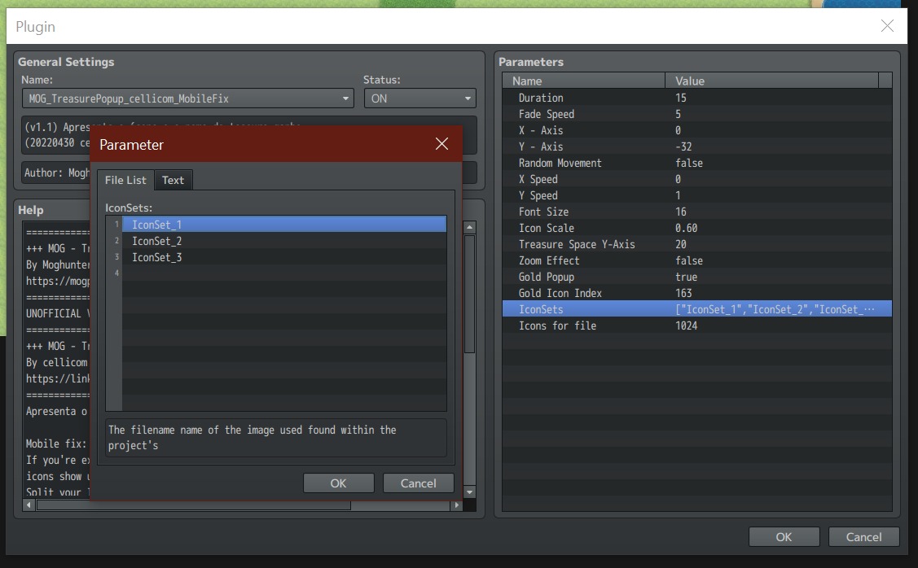Image resolution: width=918 pixels, height=568 pixels.
Task: Select the File List tab
Action: (125, 180)
